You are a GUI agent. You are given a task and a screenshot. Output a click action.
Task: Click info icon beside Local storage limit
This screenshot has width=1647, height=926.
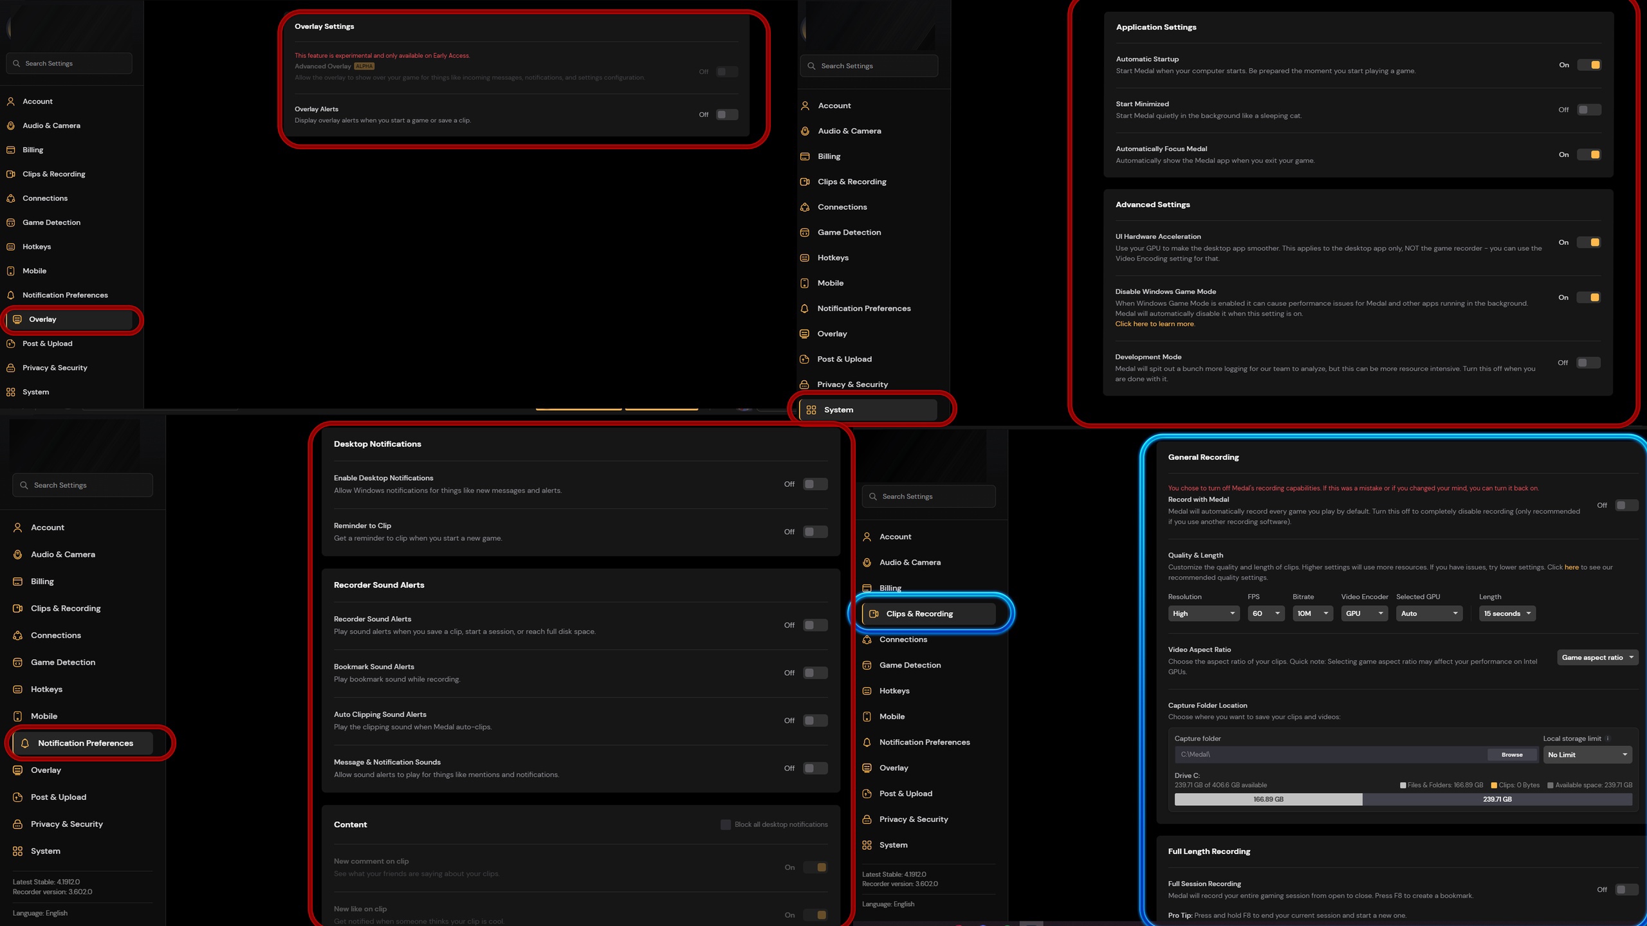[x=1608, y=738]
